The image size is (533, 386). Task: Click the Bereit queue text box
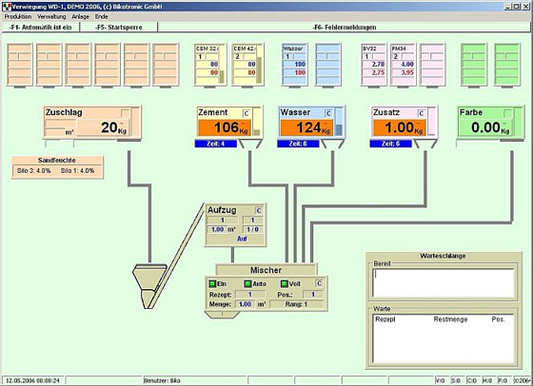[x=444, y=283]
